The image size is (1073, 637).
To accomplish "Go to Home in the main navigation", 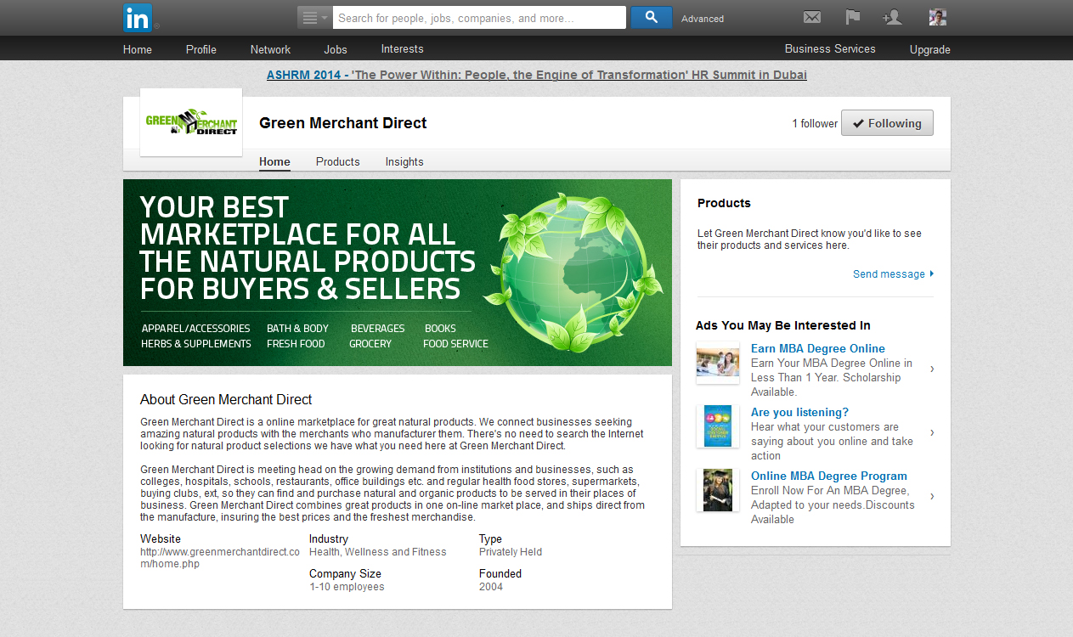I will pyautogui.click(x=138, y=49).
